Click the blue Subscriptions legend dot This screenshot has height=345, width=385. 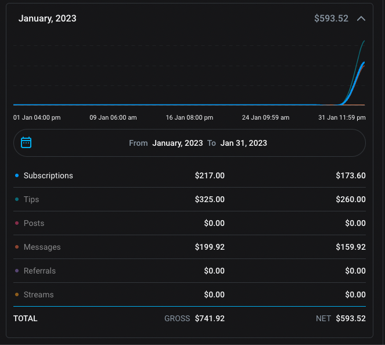(17, 175)
